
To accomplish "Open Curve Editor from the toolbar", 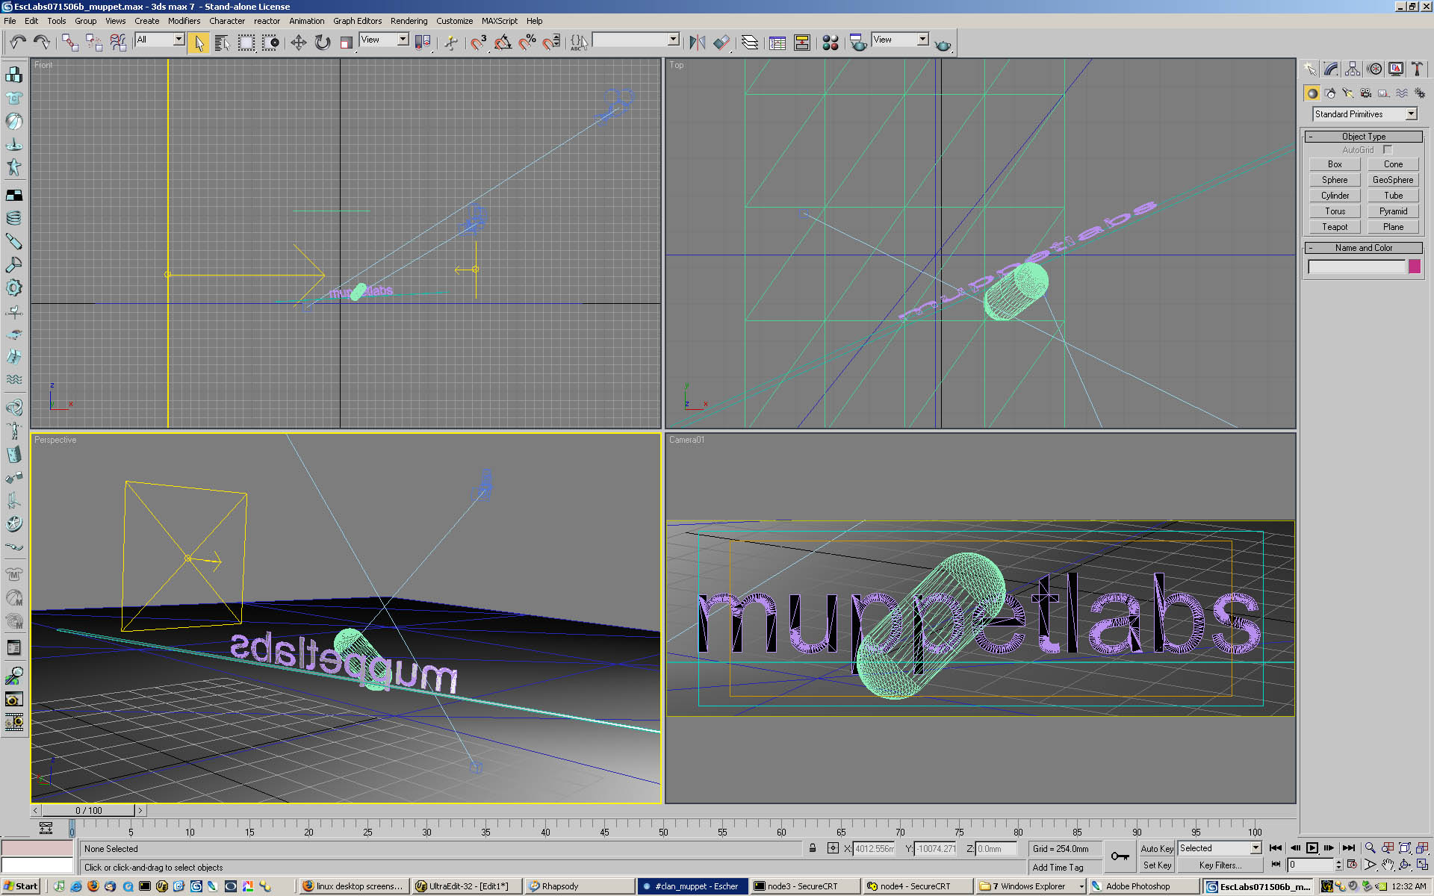I will [x=777, y=43].
